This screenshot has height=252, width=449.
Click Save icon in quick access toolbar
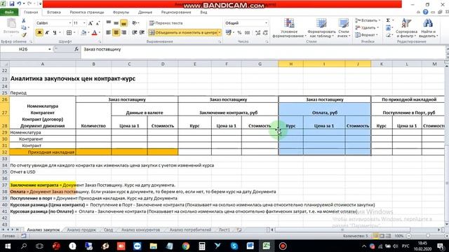[12, 4]
